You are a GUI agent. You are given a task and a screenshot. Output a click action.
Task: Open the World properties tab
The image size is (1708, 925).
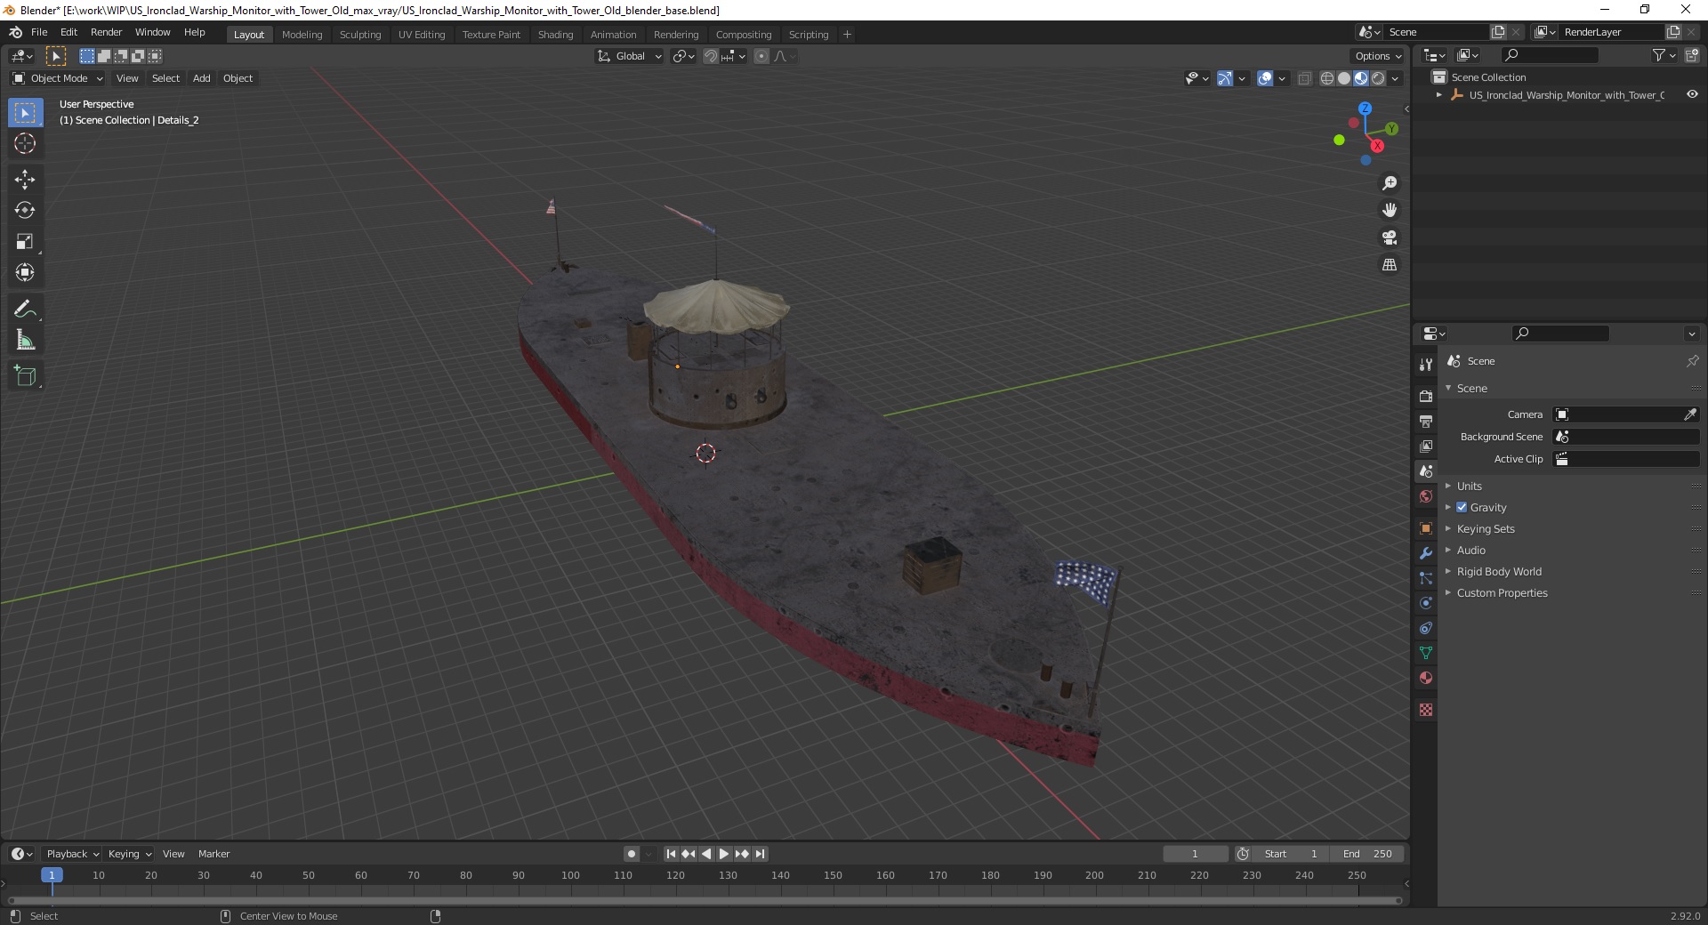[x=1426, y=496]
